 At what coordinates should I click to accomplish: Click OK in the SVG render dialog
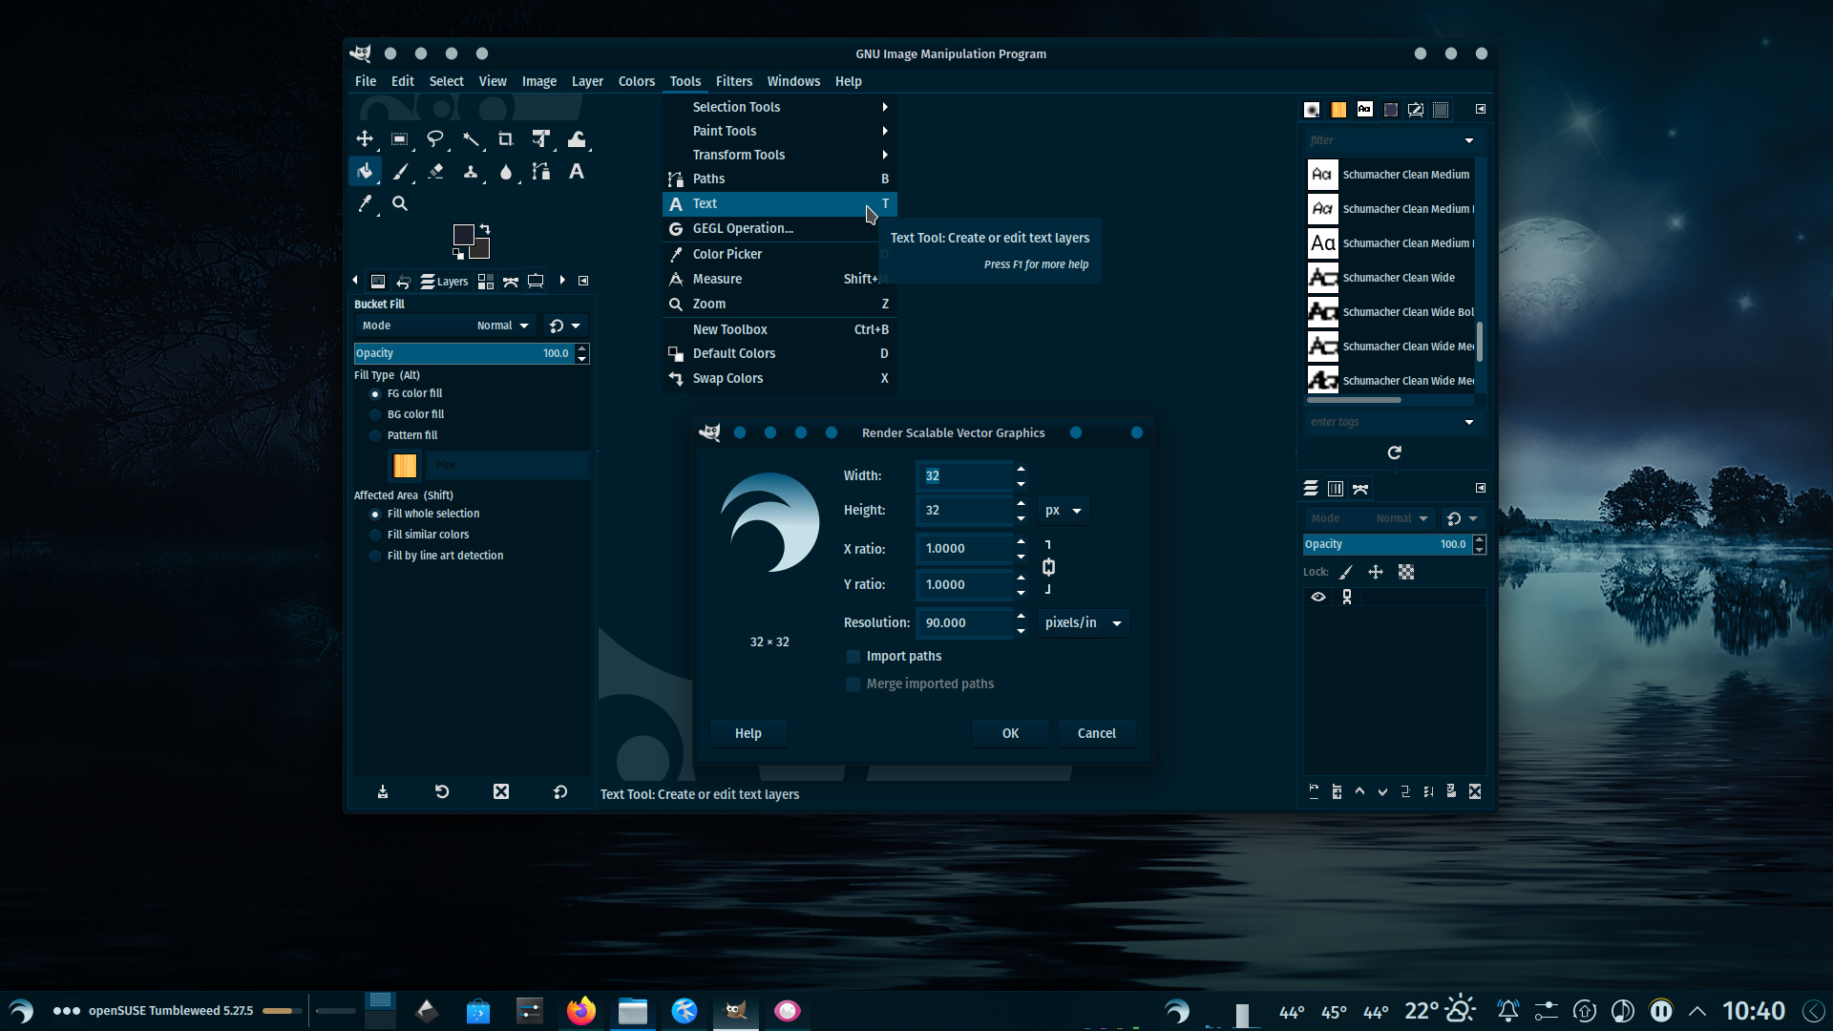coord(1010,733)
